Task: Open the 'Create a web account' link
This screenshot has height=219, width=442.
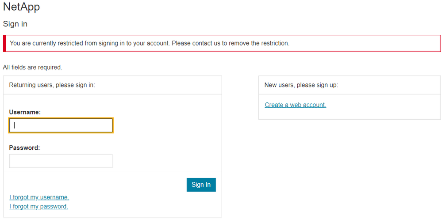Action: [x=295, y=105]
